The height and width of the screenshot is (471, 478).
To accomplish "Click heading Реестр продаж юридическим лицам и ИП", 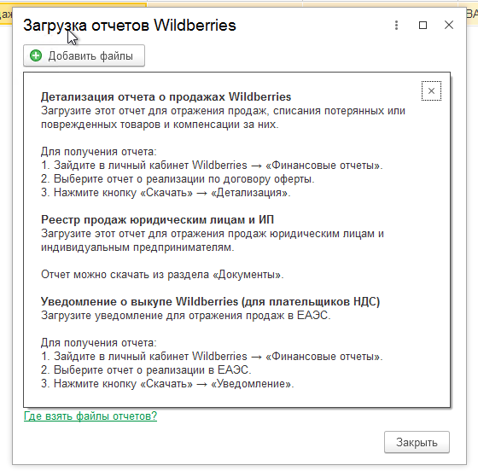I will click(157, 219).
